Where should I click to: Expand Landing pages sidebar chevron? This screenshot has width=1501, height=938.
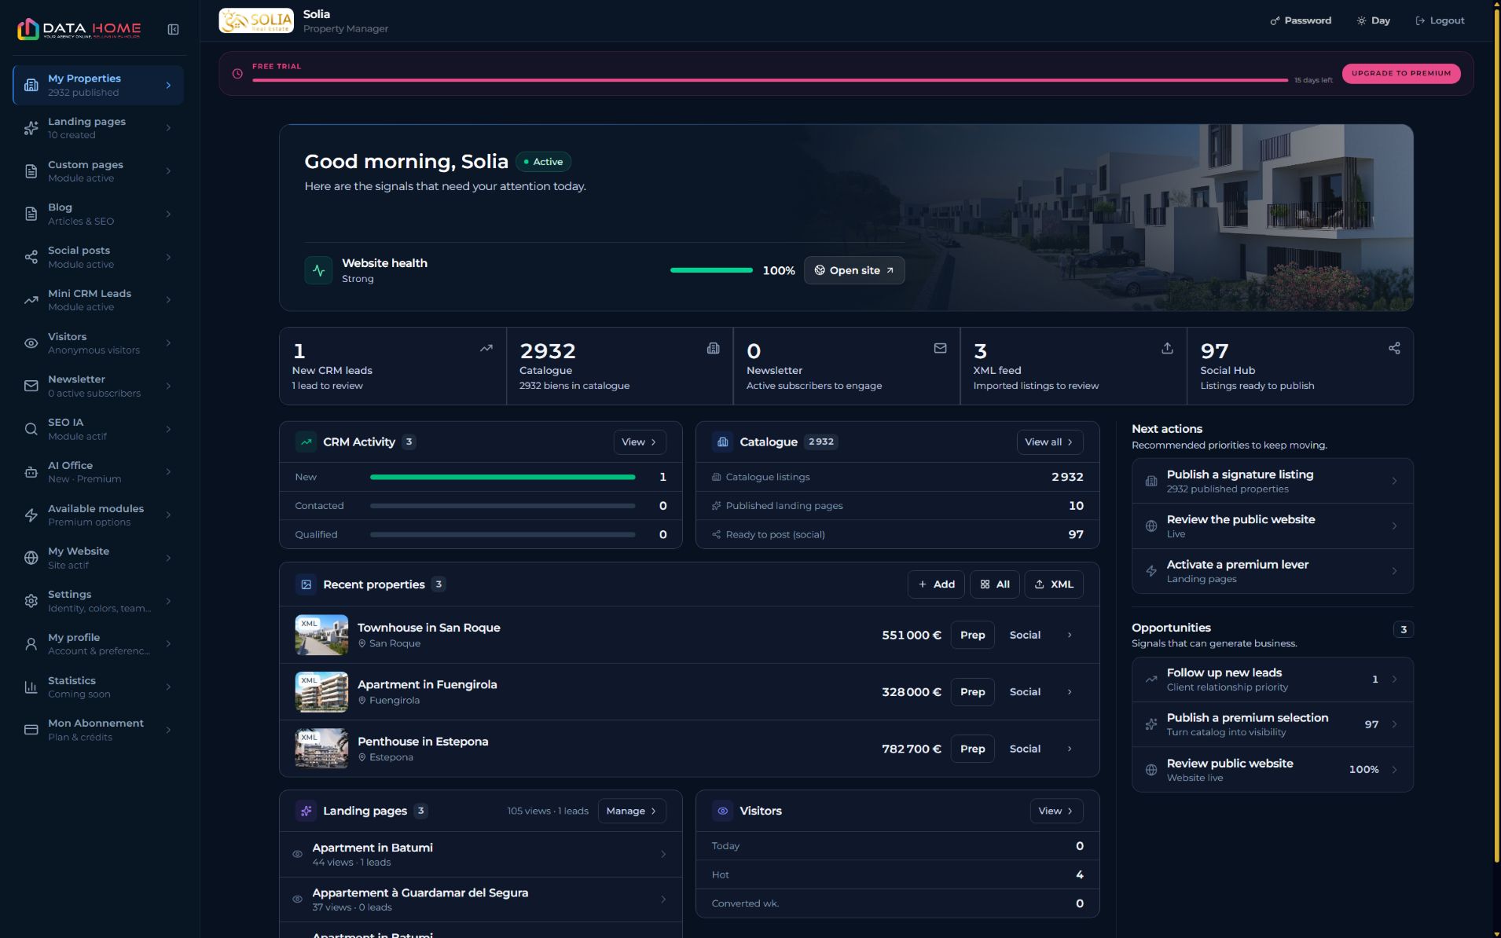point(168,128)
